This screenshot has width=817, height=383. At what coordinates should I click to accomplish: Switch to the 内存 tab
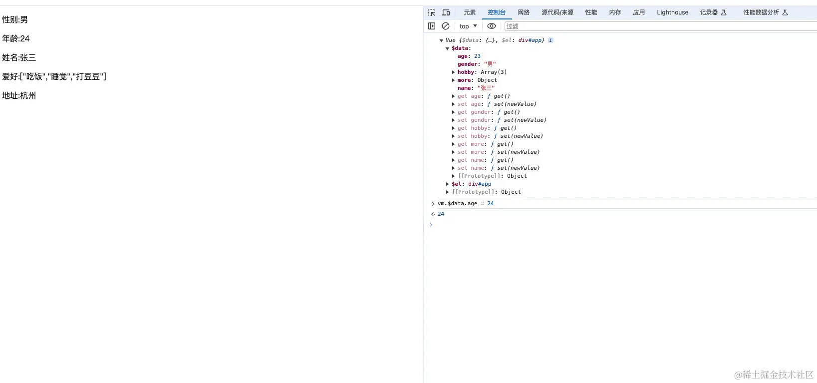click(615, 12)
